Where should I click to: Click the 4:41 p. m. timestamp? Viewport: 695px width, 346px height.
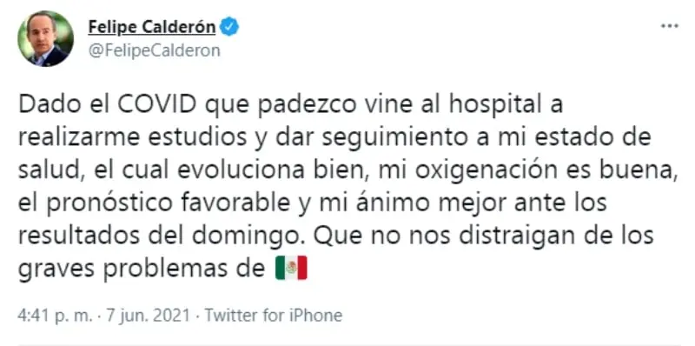click(56, 316)
